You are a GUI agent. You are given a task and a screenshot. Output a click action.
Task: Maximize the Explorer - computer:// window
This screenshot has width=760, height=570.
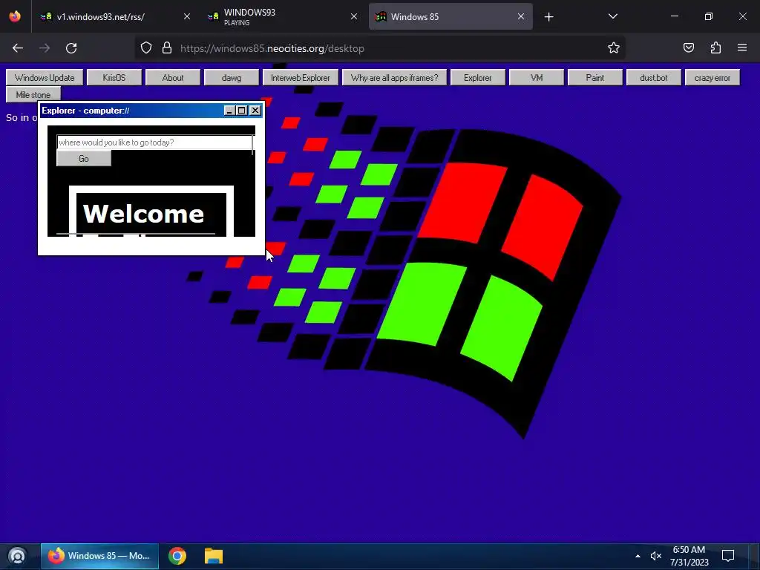tap(242, 111)
